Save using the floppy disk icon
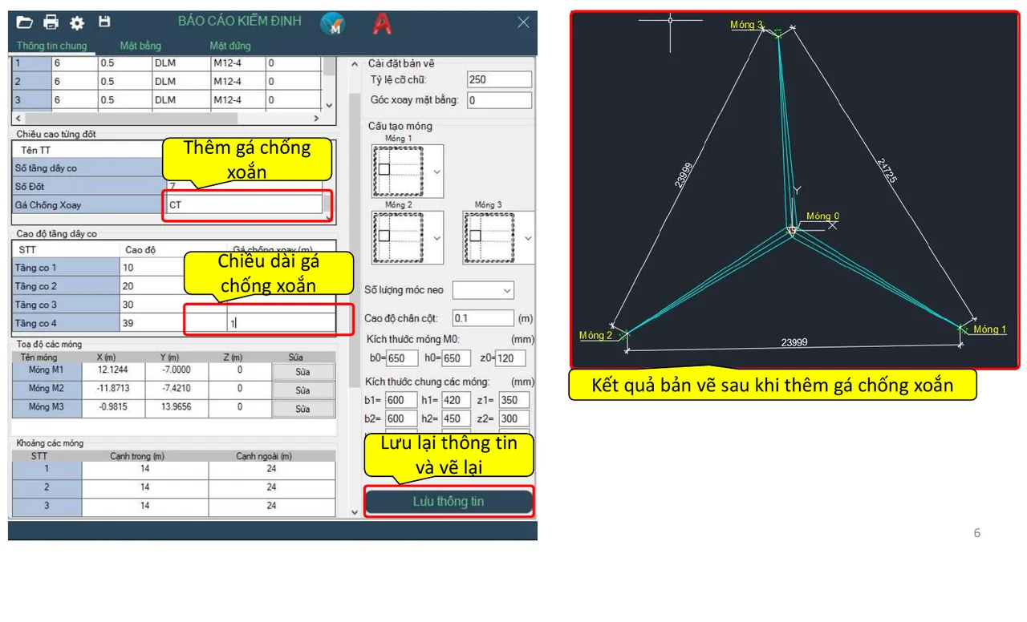 click(x=104, y=22)
